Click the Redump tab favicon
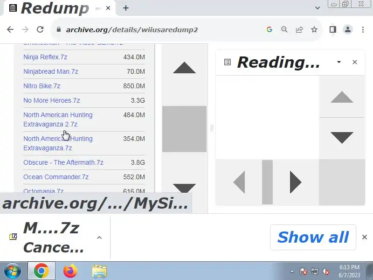This screenshot has width=373, height=280. [13, 8]
